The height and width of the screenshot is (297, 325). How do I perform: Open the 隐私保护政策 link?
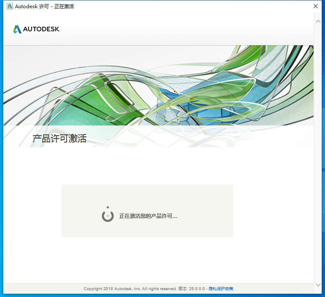click(x=221, y=288)
